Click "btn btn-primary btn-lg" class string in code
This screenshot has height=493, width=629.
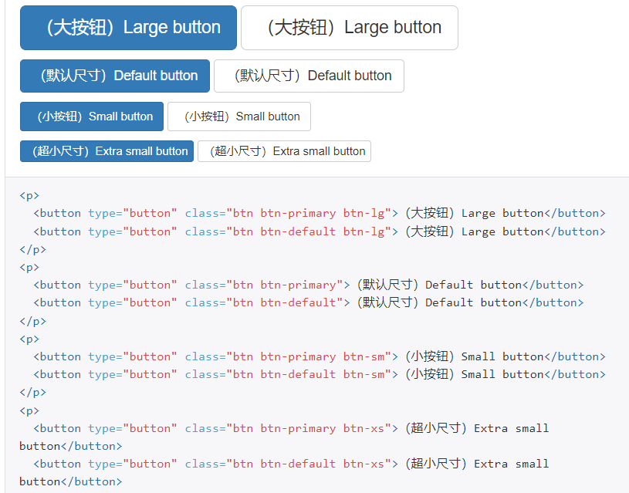[x=308, y=213]
